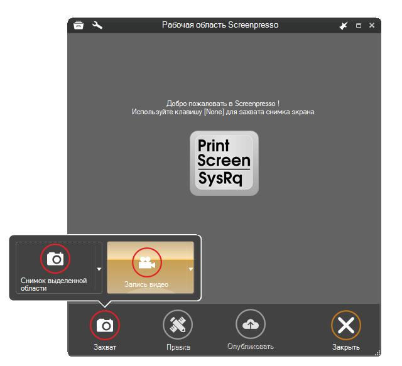Maximize the Screenpresso workspace window
This screenshot has height=366, width=402.
359,25
